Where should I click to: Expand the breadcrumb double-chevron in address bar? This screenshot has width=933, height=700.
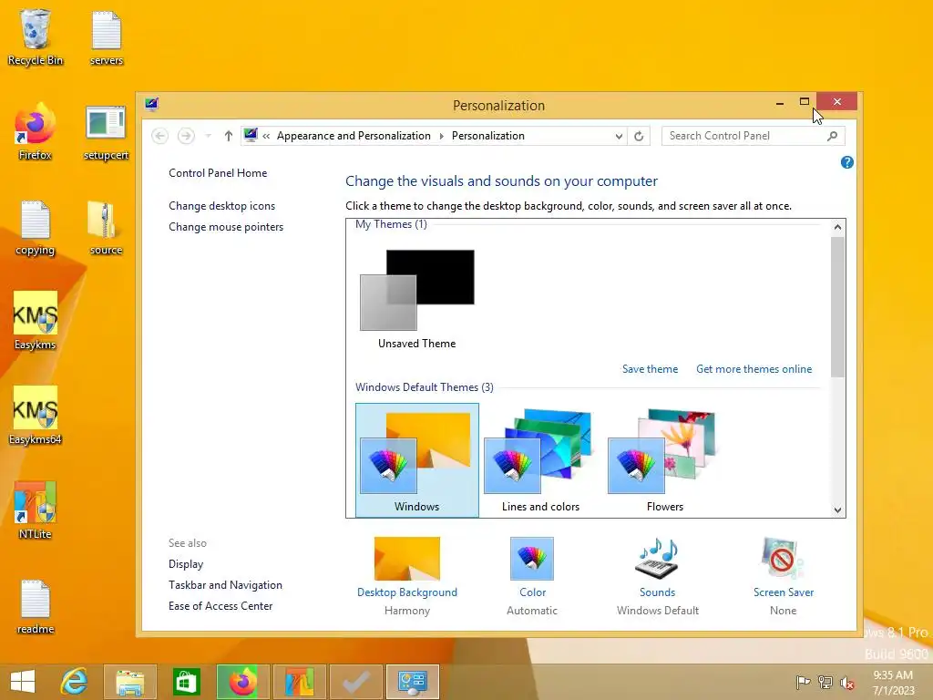[x=266, y=137]
